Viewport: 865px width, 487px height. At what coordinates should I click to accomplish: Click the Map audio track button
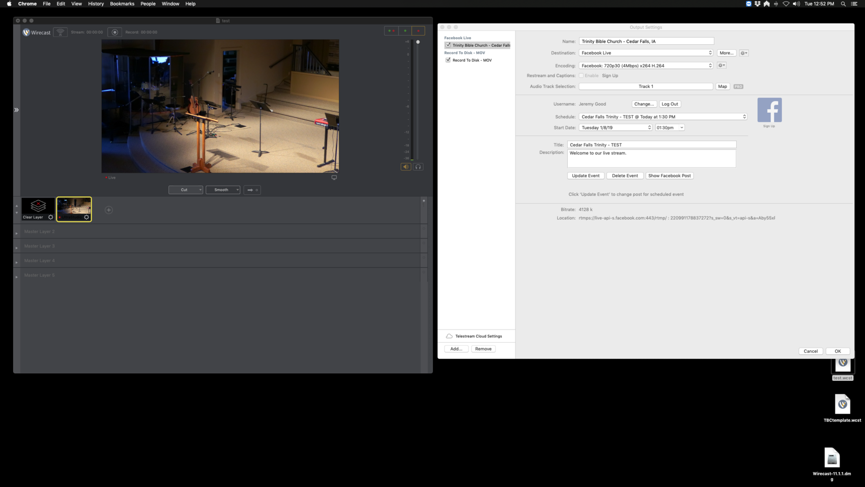click(723, 87)
